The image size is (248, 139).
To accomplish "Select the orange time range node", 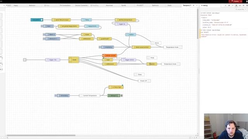I will tap(110, 56).
